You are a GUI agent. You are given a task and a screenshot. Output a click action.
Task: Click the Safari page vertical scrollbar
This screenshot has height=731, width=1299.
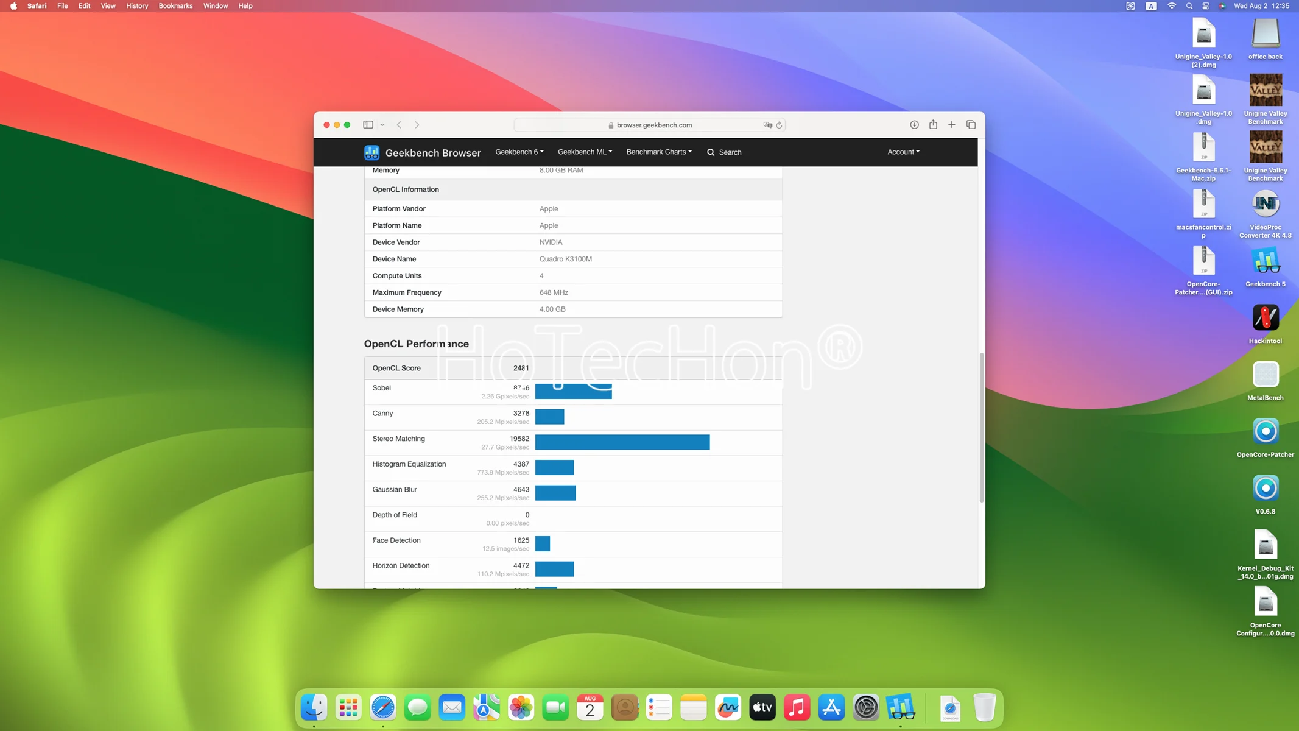pos(981,428)
